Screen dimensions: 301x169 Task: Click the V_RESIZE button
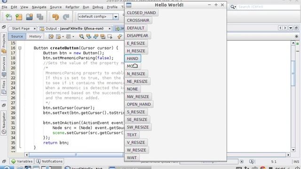pos(136,143)
